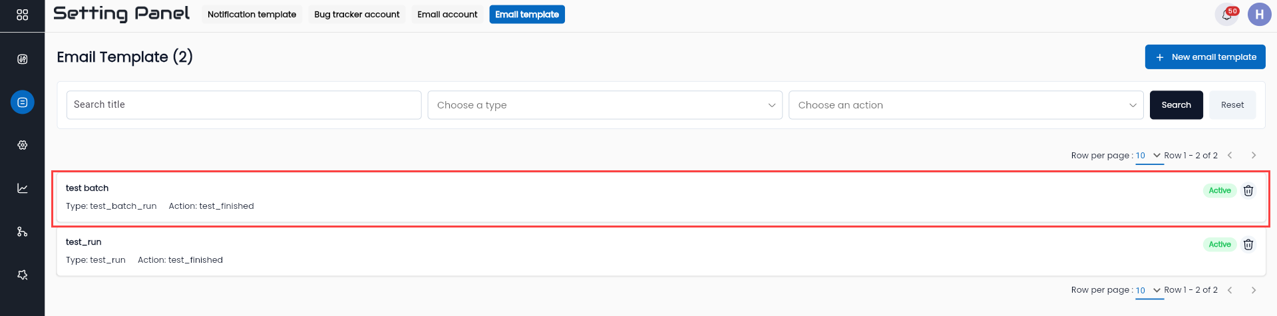The height and width of the screenshot is (316, 1277).
Task: Switch to Notification template tab
Action: click(x=252, y=15)
